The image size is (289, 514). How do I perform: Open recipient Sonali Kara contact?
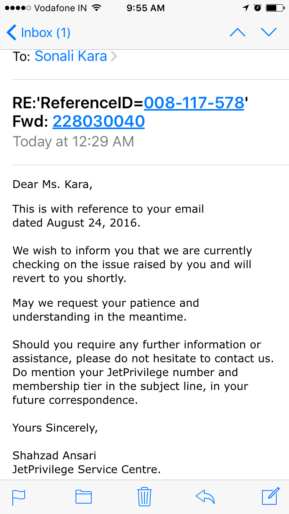[71, 56]
